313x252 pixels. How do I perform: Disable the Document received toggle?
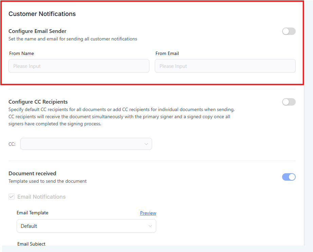click(289, 177)
